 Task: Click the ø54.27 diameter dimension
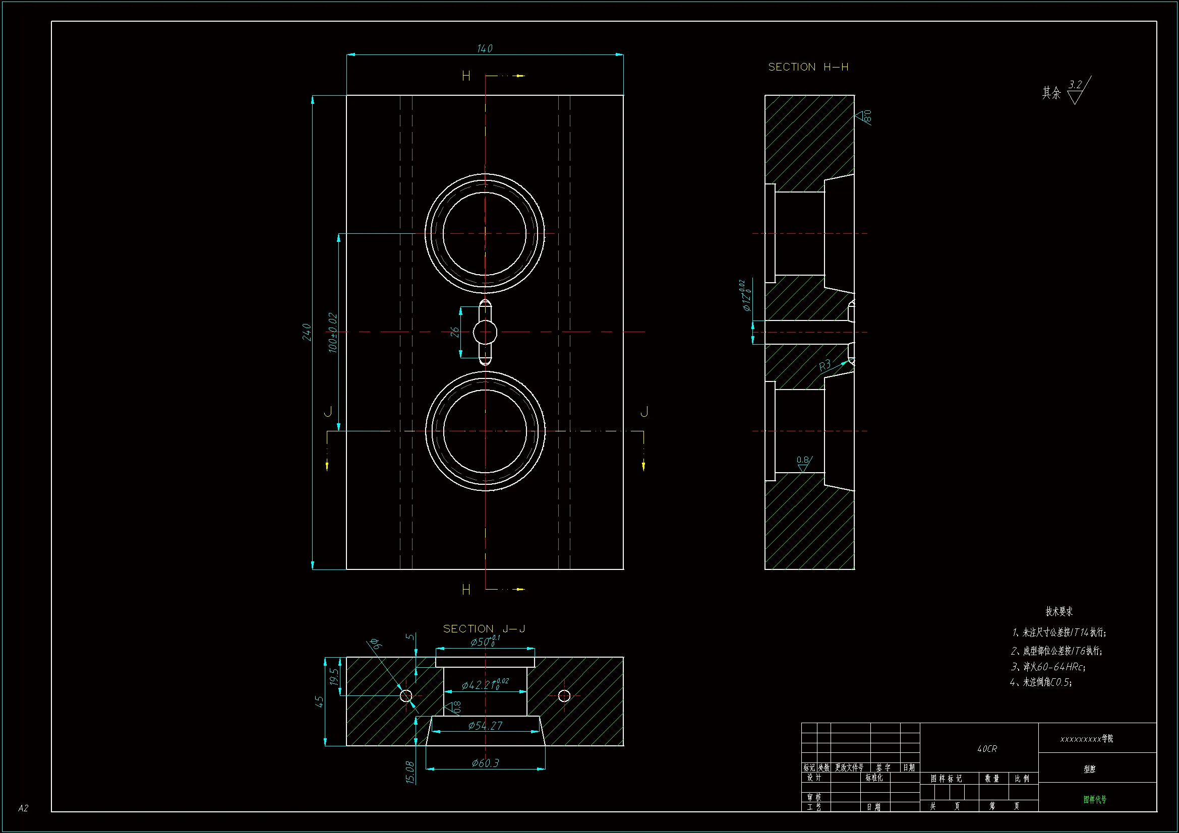485,726
